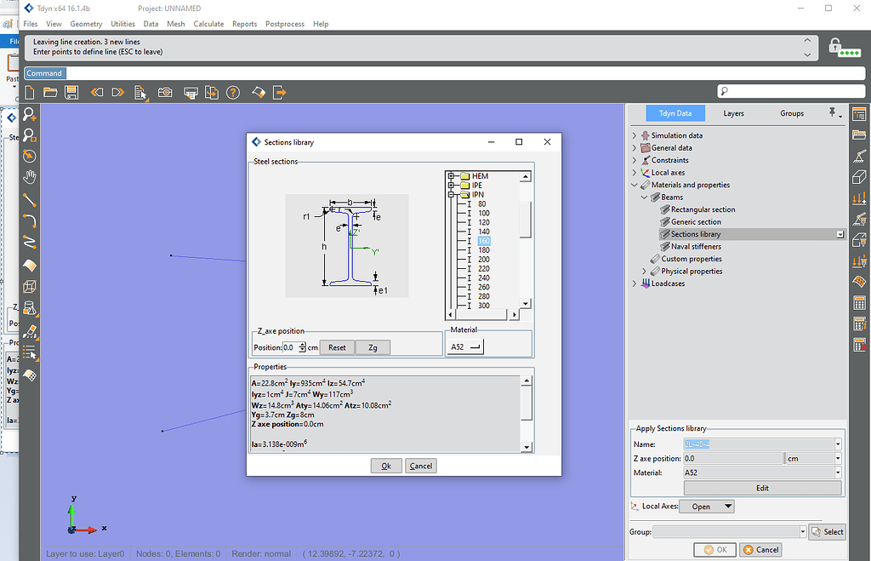Image resolution: width=871 pixels, height=561 pixels.
Task: Click Cancel in Sections library dialog
Action: [x=420, y=466]
